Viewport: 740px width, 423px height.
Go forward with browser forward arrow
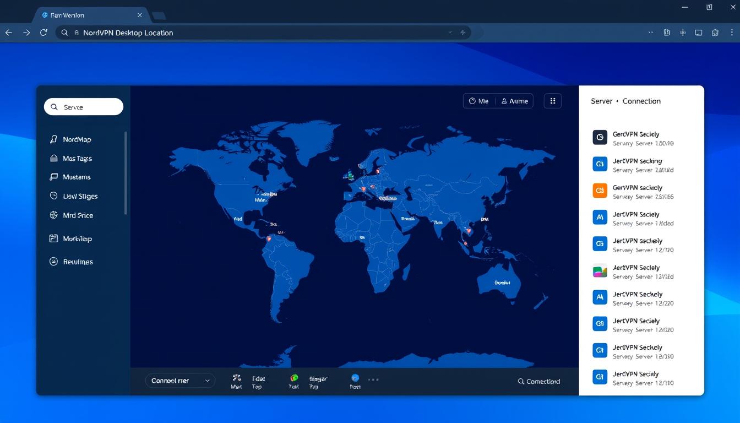click(x=26, y=32)
